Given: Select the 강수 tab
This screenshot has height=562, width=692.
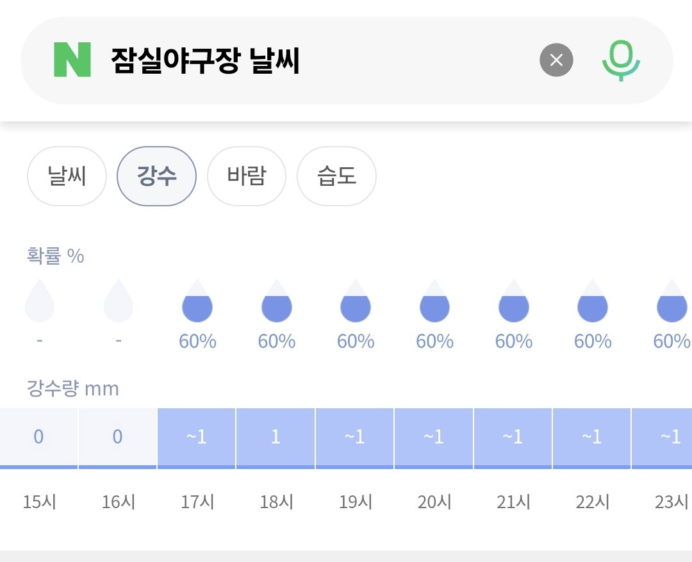Looking at the screenshot, I should (x=157, y=176).
